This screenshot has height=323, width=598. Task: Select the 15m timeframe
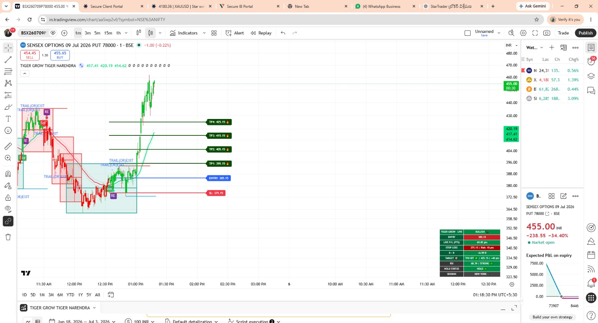coord(108,33)
